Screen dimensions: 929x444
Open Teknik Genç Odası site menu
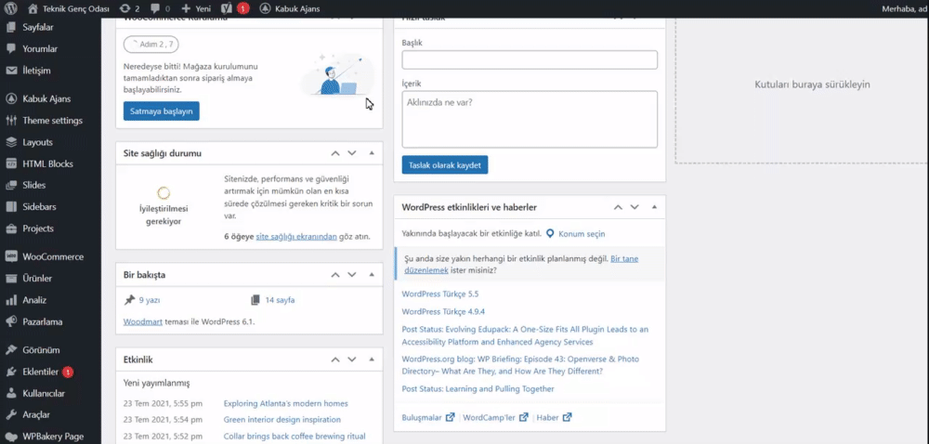point(69,9)
